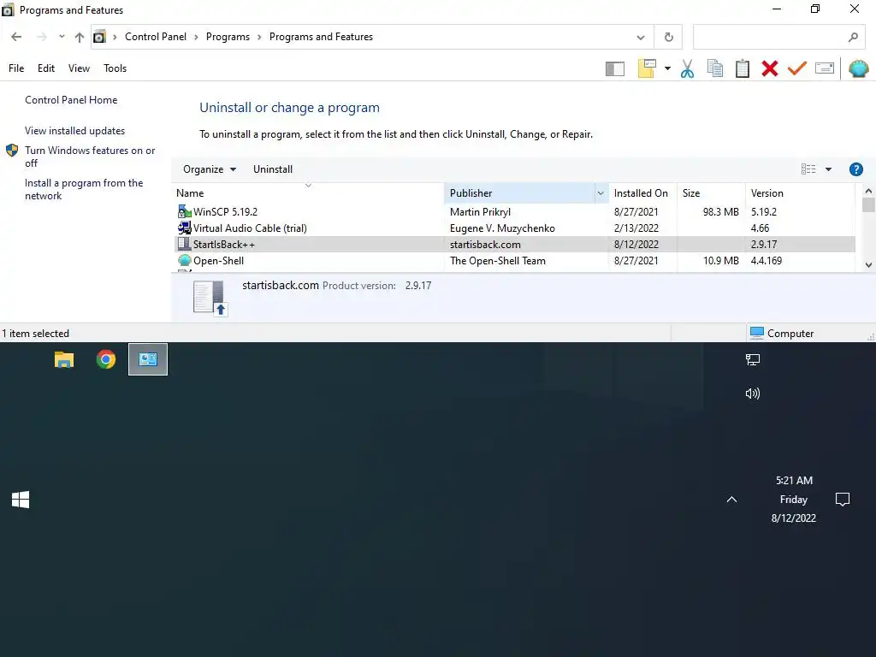Select the StartIsBack++ entry

pyautogui.click(x=514, y=244)
